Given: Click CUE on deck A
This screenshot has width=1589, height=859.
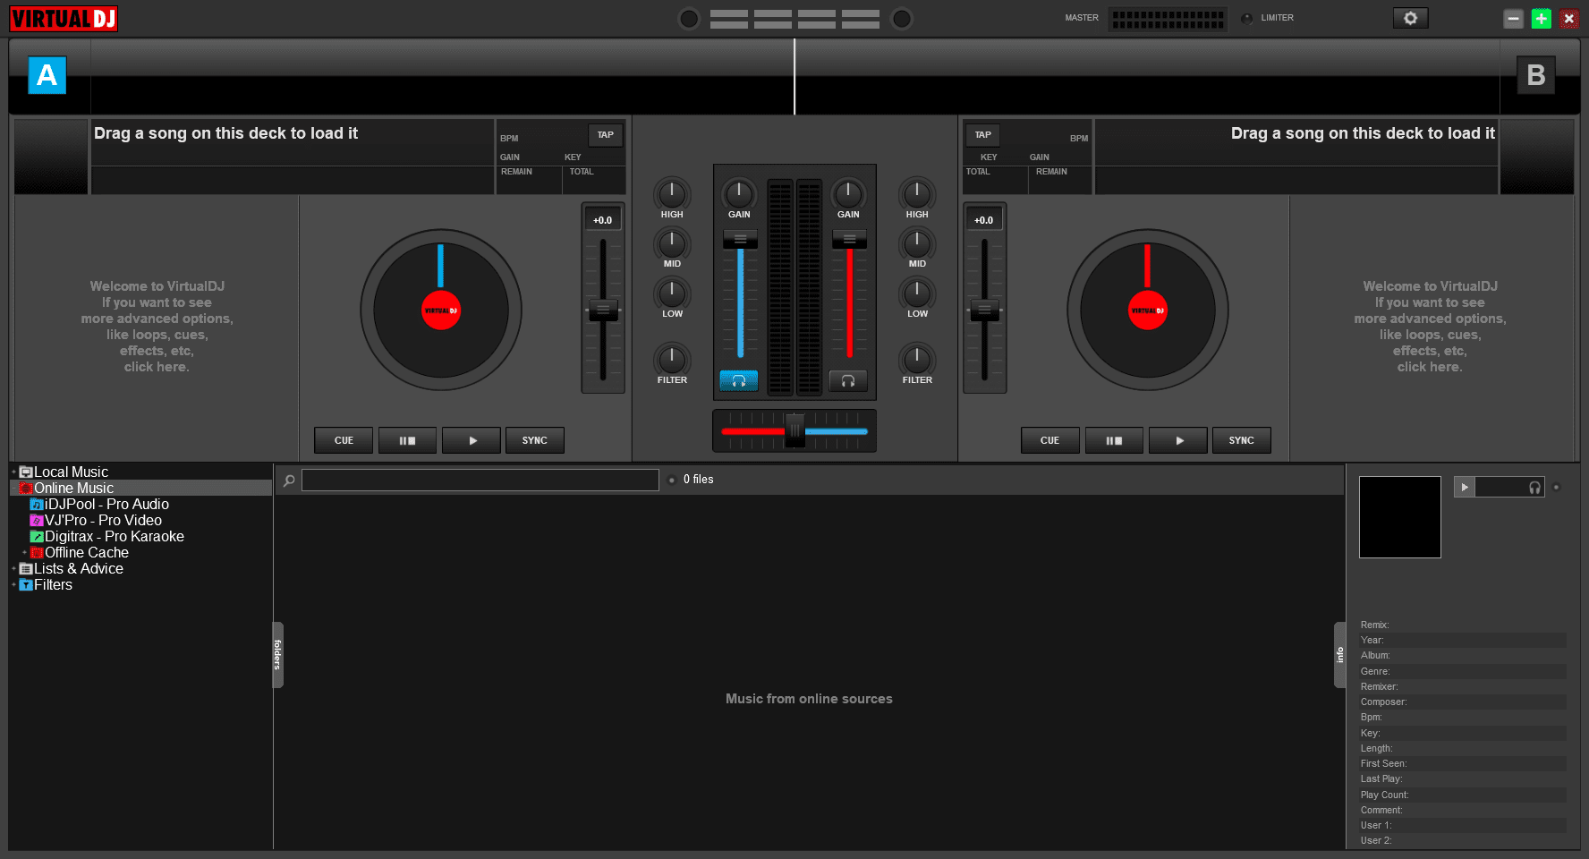Looking at the screenshot, I should pyautogui.click(x=344, y=440).
